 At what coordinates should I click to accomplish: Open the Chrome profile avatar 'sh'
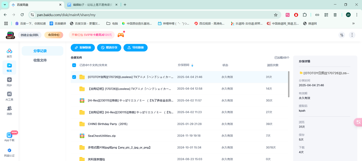pos(348,15)
